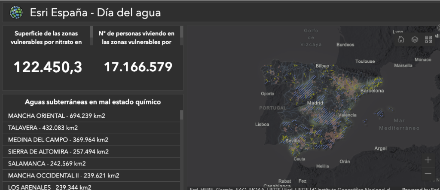Click Melilla label on the map

coord(322,166)
